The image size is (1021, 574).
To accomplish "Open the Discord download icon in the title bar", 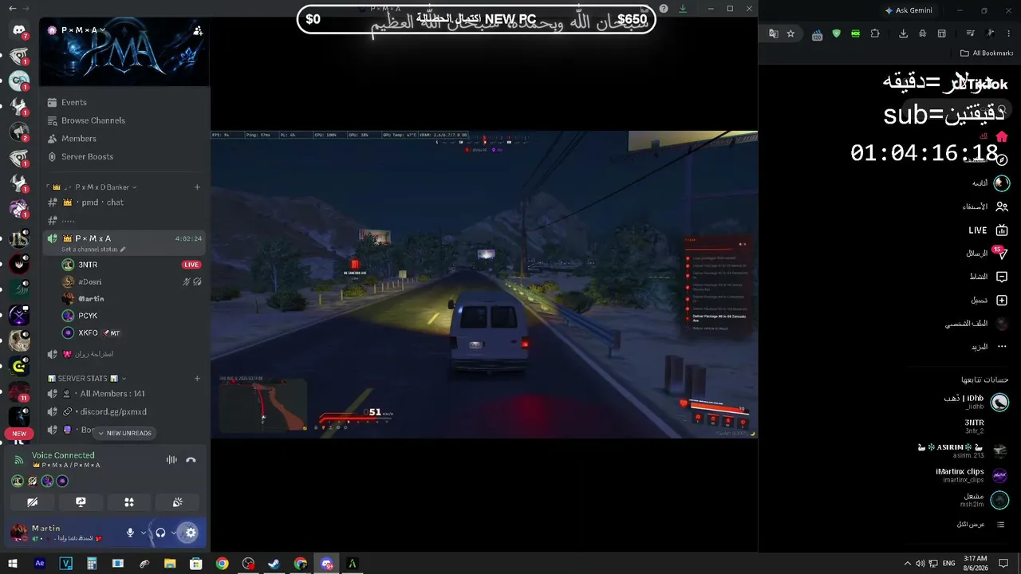I will [x=683, y=9].
